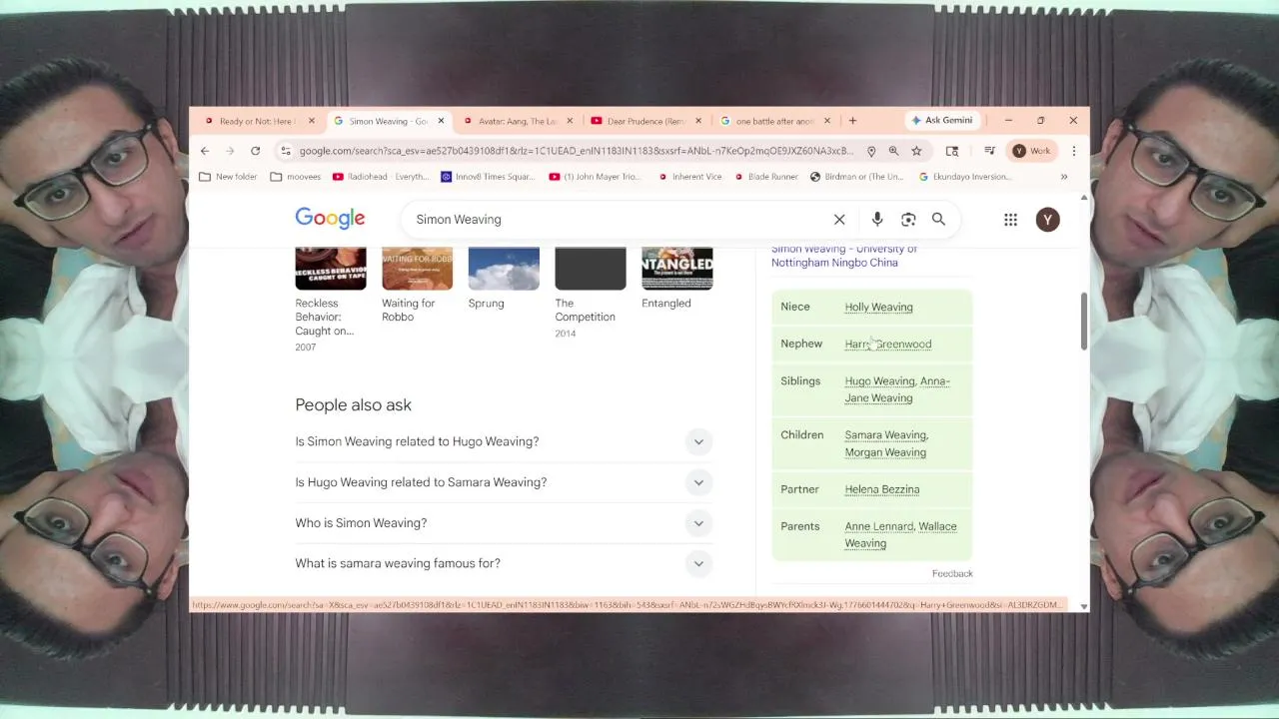Expand 'Who is Simon Weaving?' question
Image resolution: width=1279 pixels, height=719 pixels.
[504, 523]
